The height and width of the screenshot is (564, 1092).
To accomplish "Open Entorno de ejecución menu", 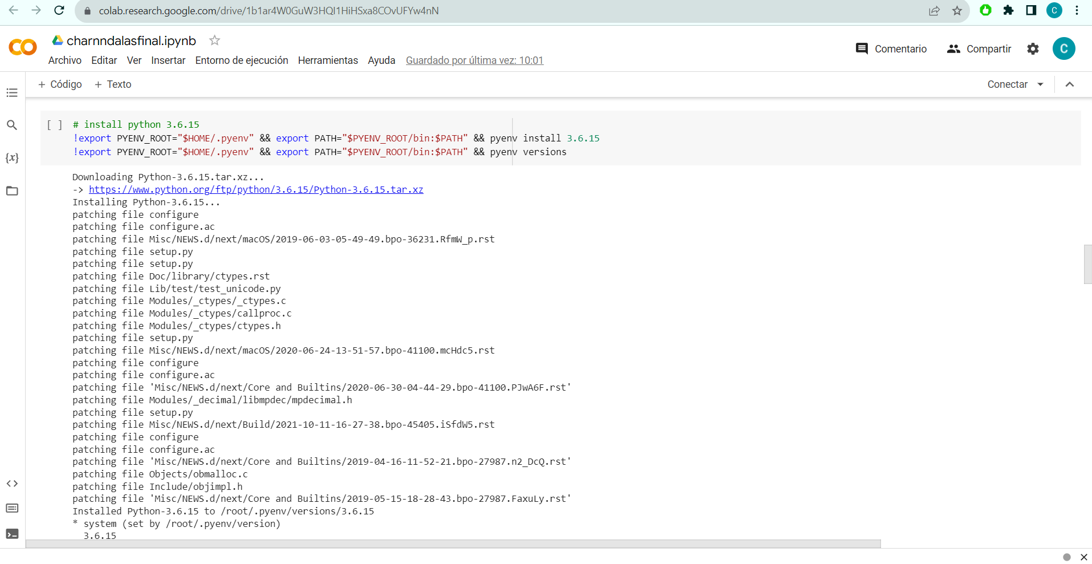I will click(242, 60).
